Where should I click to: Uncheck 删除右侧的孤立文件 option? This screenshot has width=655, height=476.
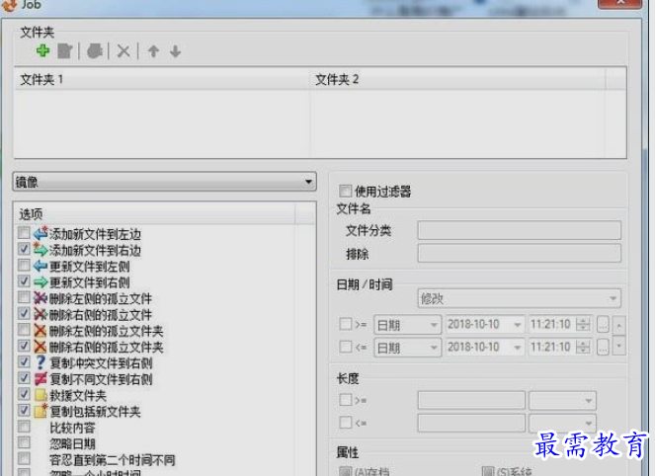(x=25, y=314)
